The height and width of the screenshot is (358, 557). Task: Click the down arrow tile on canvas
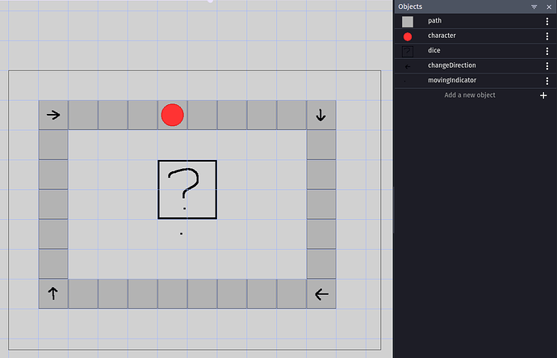coord(321,115)
